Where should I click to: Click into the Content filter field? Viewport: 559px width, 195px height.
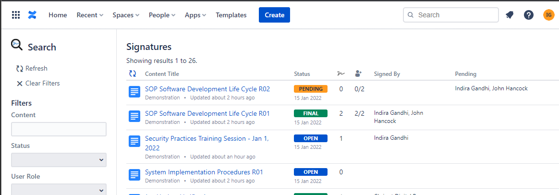pos(59,129)
